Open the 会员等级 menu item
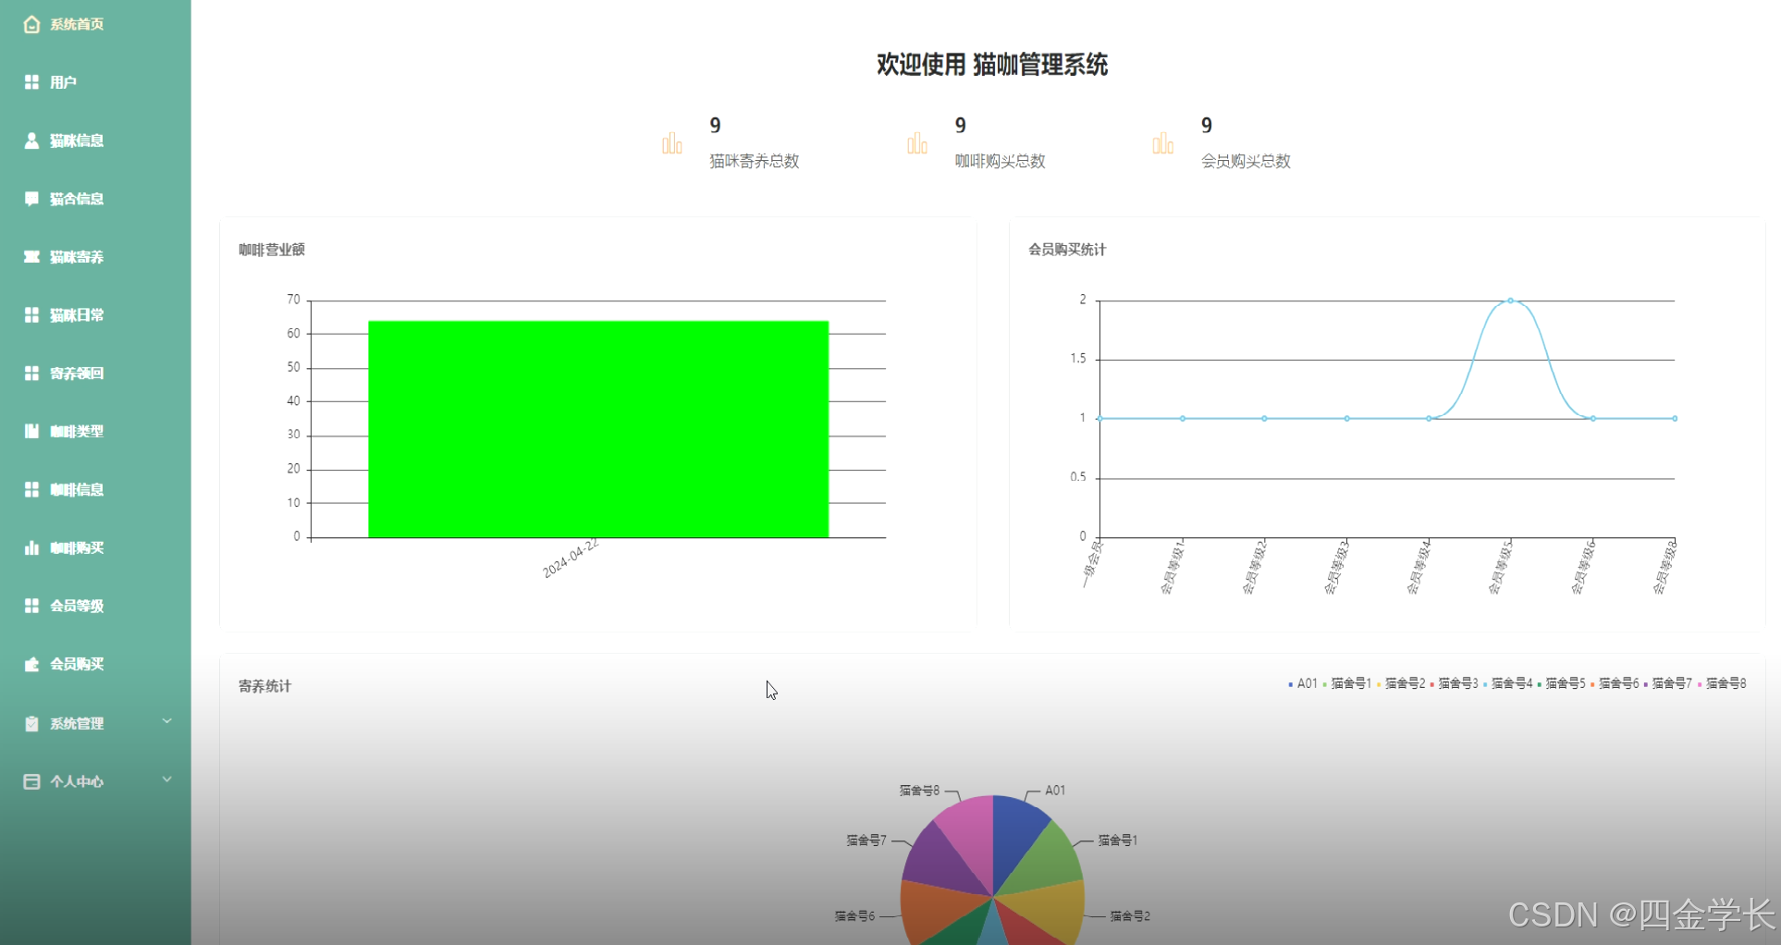 click(x=95, y=606)
